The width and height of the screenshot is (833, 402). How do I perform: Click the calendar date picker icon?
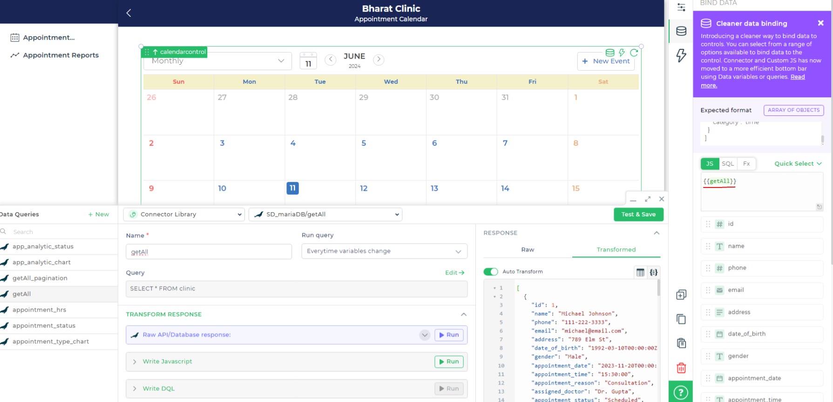pos(308,61)
